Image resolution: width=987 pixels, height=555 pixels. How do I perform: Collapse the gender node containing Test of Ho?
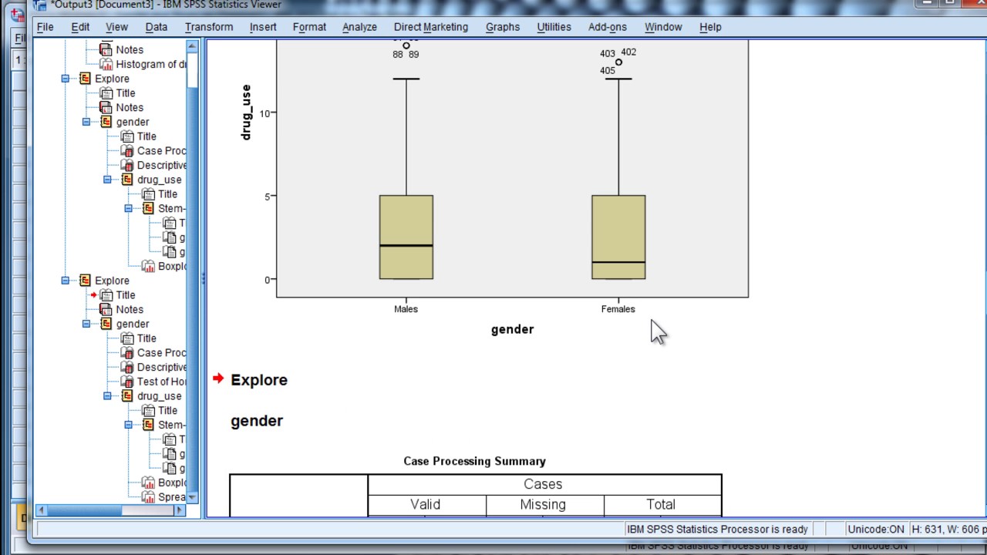pos(86,324)
